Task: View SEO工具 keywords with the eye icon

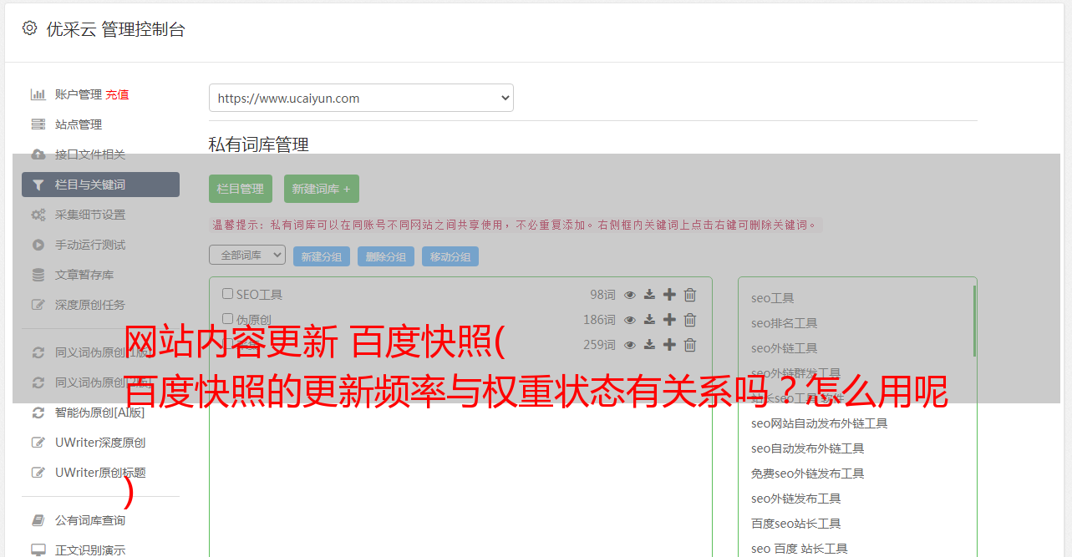Action: pos(630,295)
